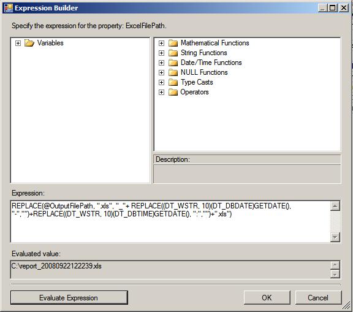Select the NULL Functions label

[x=204, y=72]
